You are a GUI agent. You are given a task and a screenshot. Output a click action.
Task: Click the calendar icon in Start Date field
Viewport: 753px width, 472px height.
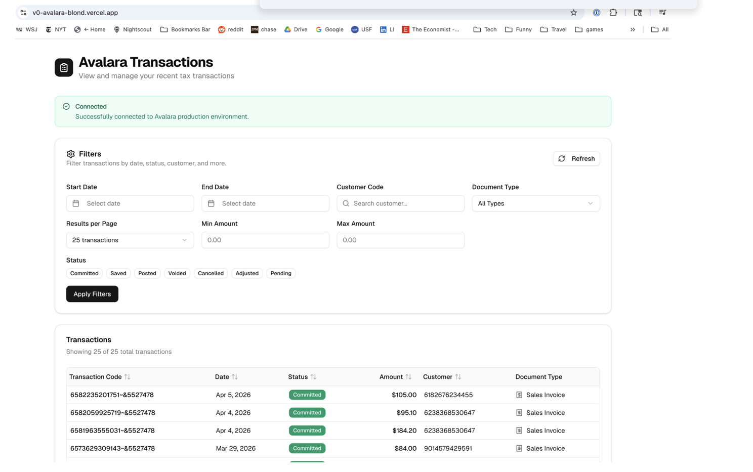[75, 203]
